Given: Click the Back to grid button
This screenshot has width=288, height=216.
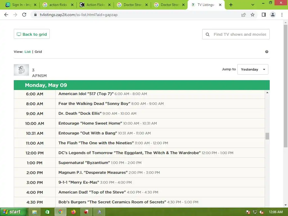Looking at the screenshot, I should pyautogui.click(x=32, y=34).
